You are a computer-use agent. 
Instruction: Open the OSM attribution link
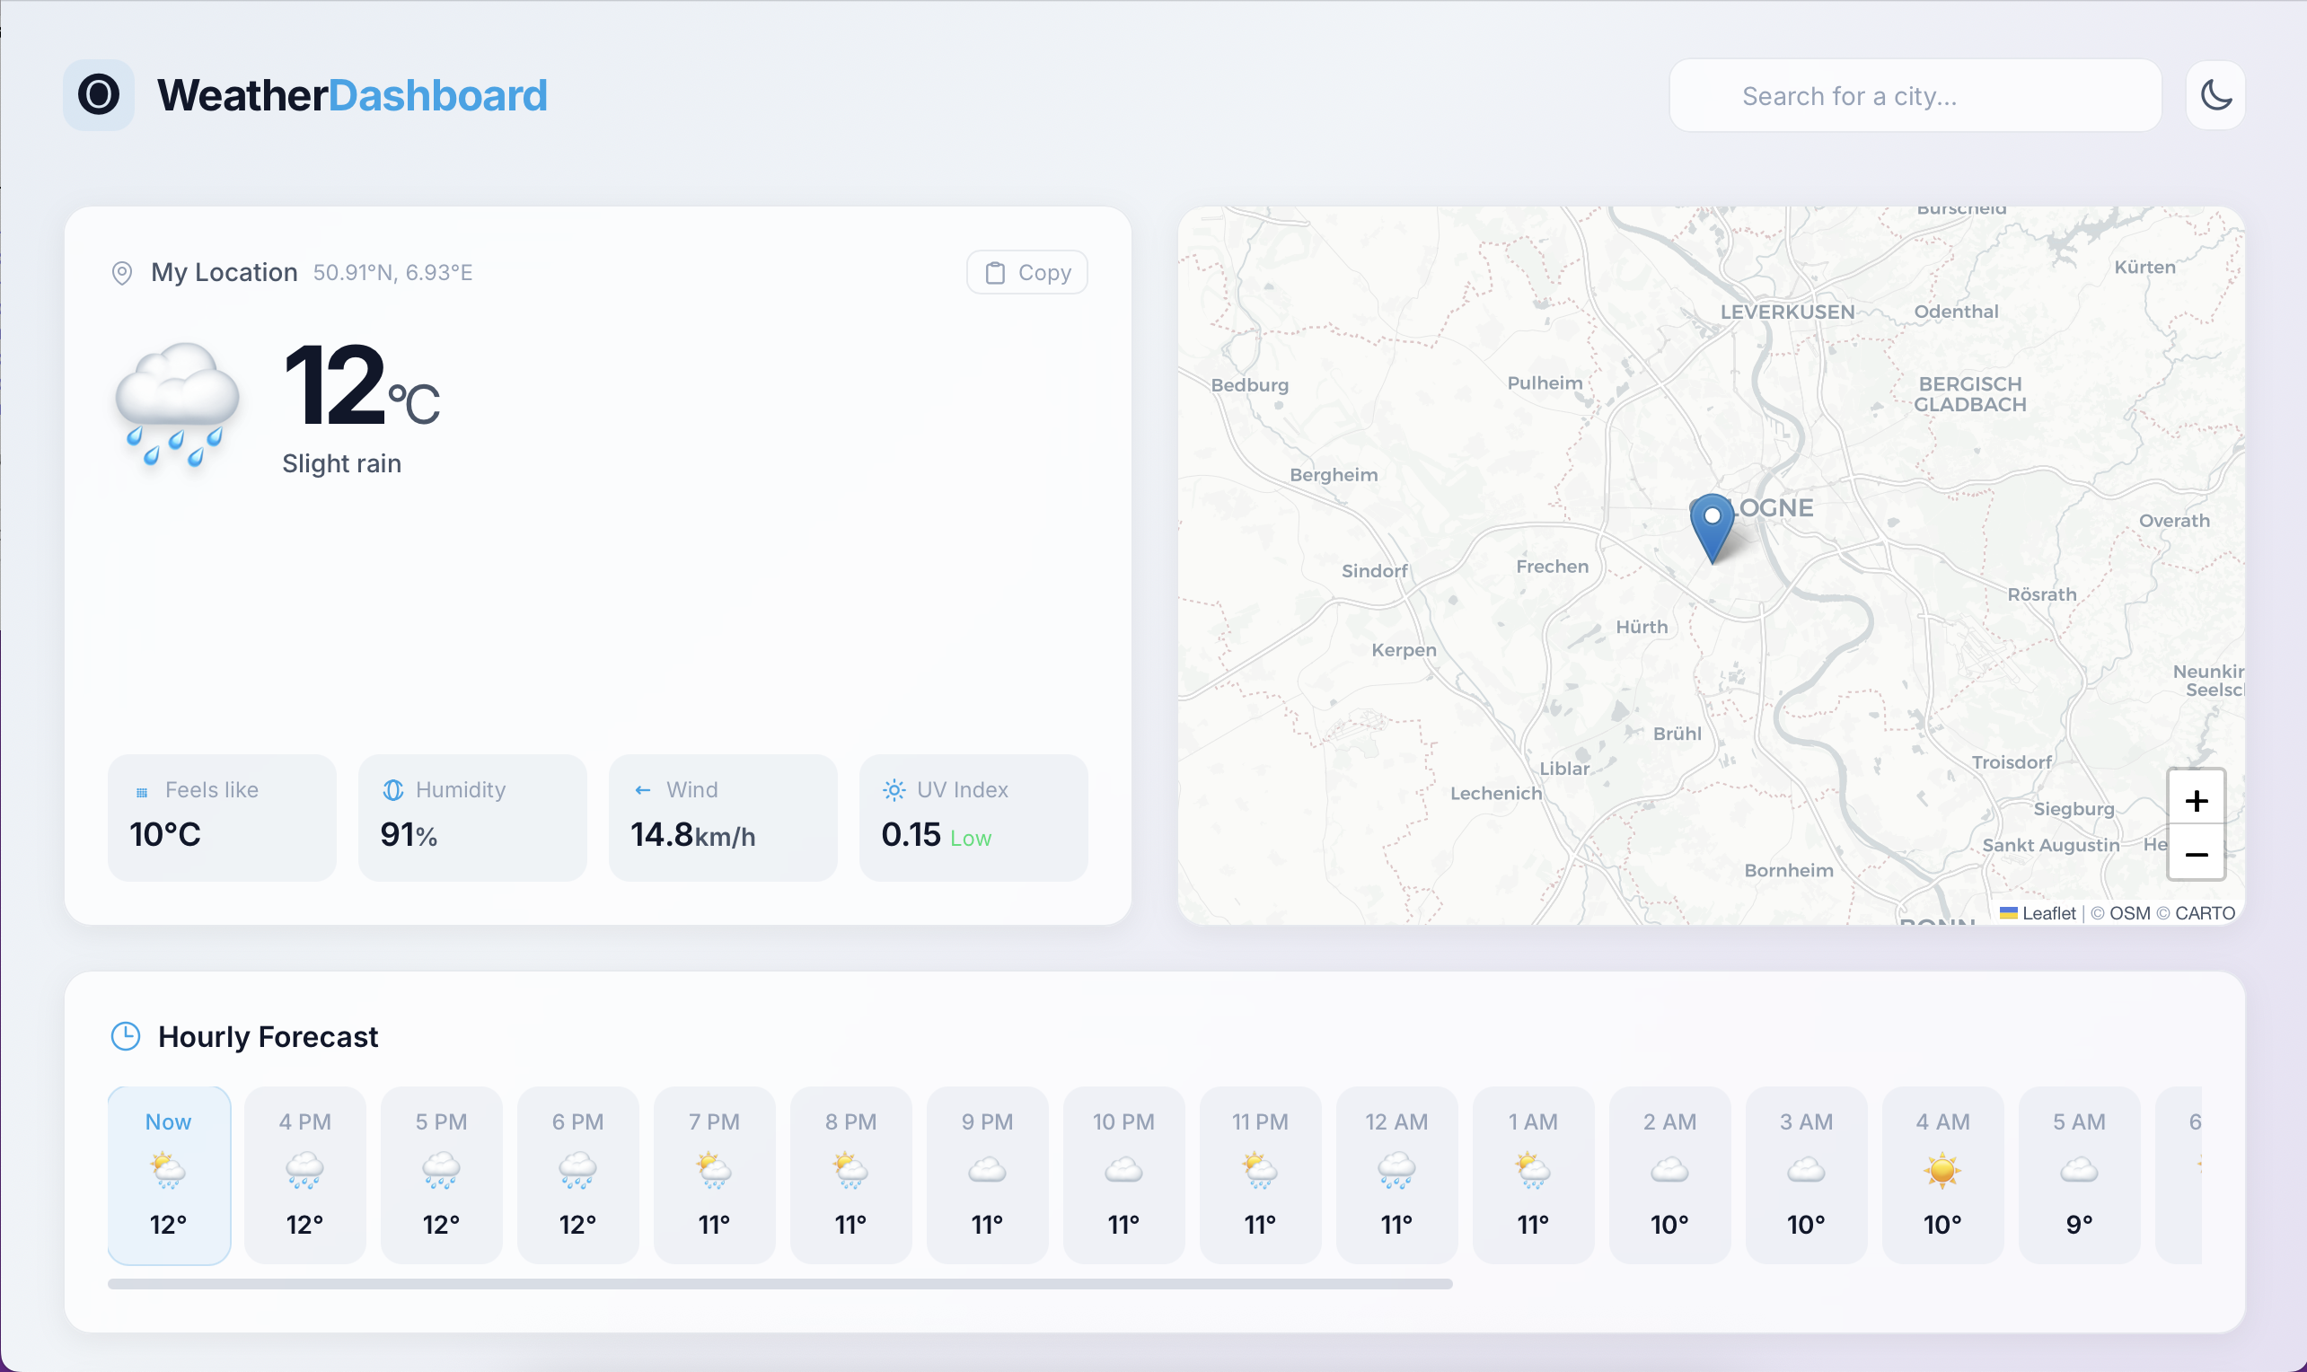point(2127,912)
